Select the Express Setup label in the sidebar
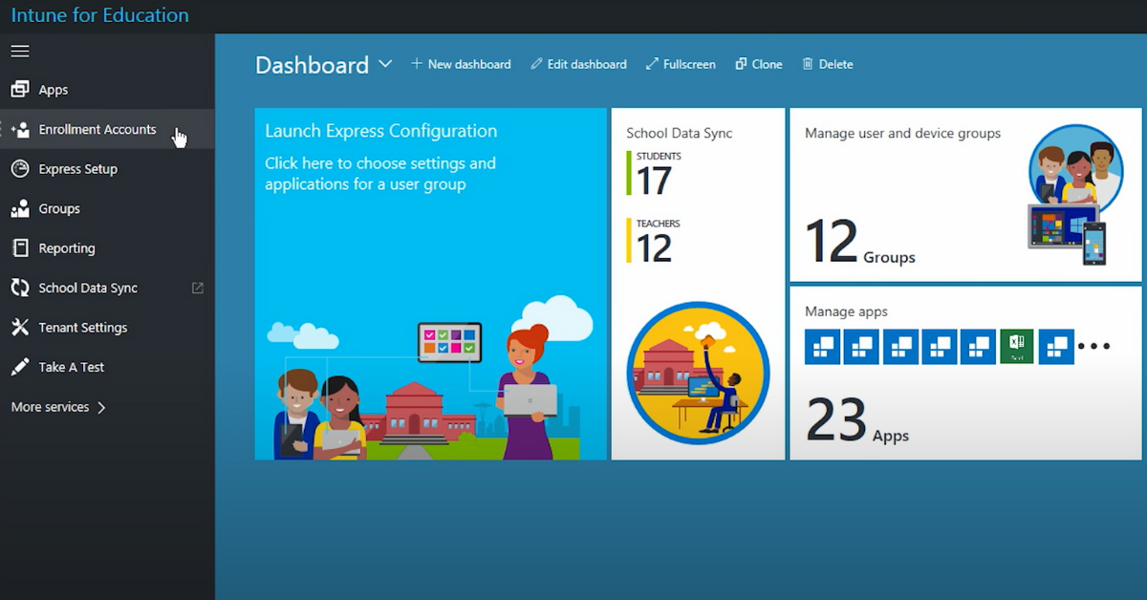Screen dimensions: 1147x600 [78, 169]
